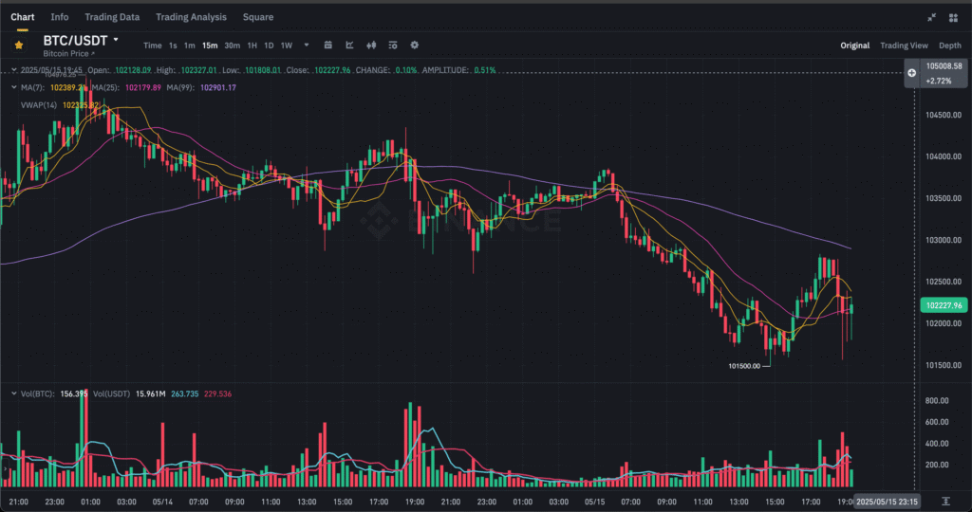Click the collapse fullscreen arrows icon
The width and height of the screenshot is (972, 512).
pos(931,17)
